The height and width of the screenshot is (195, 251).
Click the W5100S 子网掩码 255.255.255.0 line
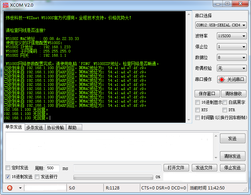pyautogui.click(x=38, y=51)
